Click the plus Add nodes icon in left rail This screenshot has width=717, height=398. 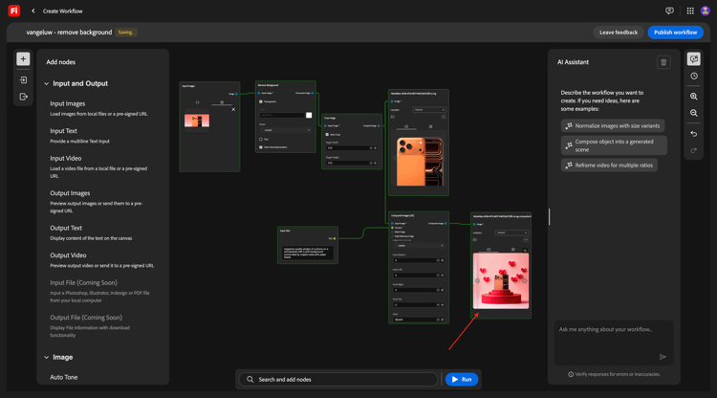coord(23,59)
